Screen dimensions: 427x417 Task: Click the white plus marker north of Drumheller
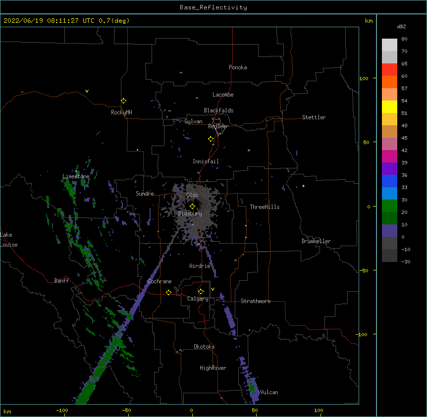pyautogui.click(x=303, y=186)
